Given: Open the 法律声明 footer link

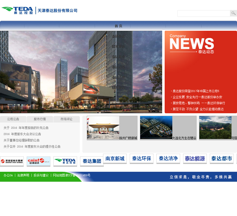Looking at the screenshot, I should [x=23, y=175].
